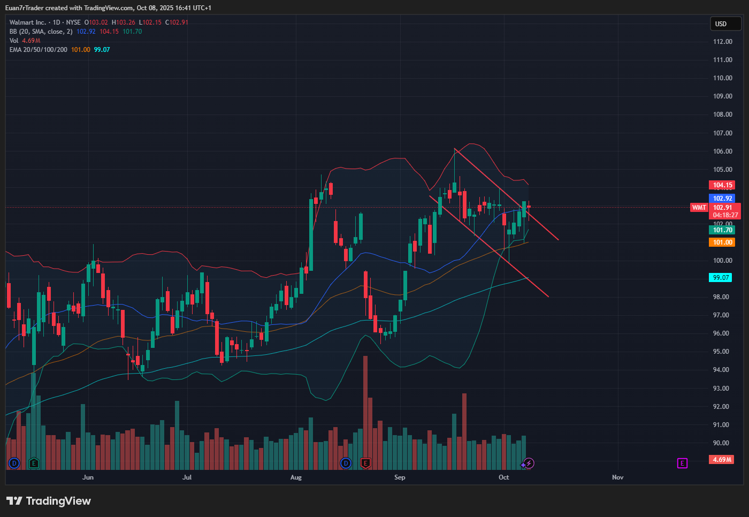This screenshot has height=517, width=749.
Task: Select the EMA 20/50/100/200 indicator legend
Action: (x=39, y=50)
